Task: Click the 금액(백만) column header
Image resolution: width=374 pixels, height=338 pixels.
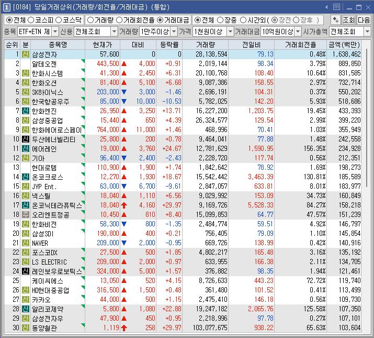Action: [x=344, y=45]
